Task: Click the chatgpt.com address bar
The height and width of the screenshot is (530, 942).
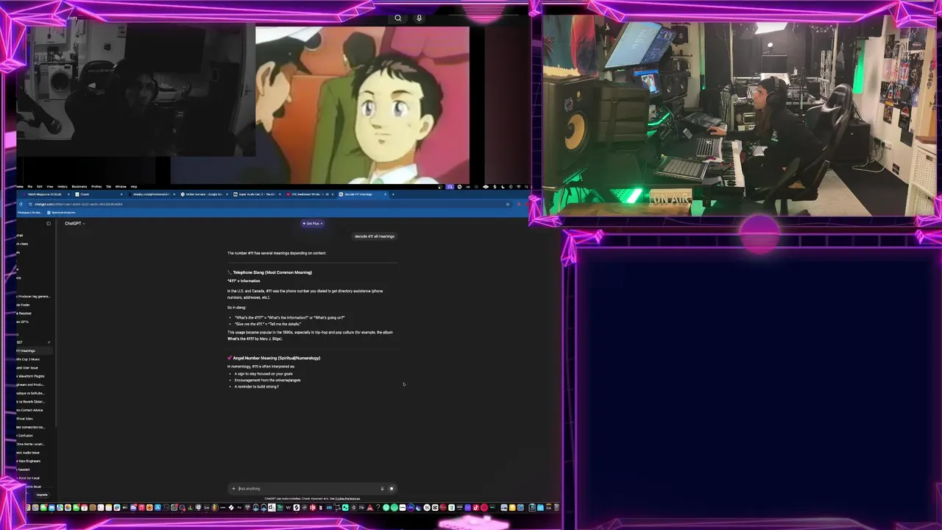Action: coord(265,204)
